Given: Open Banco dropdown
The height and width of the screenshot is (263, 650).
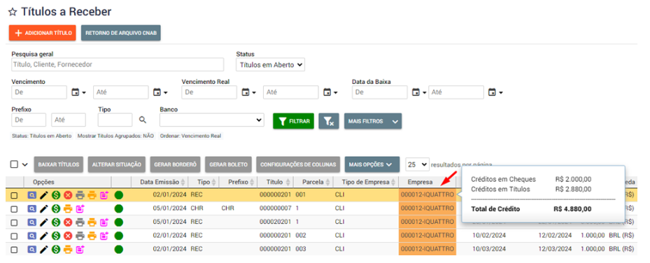Looking at the screenshot, I should tap(212, 120).
